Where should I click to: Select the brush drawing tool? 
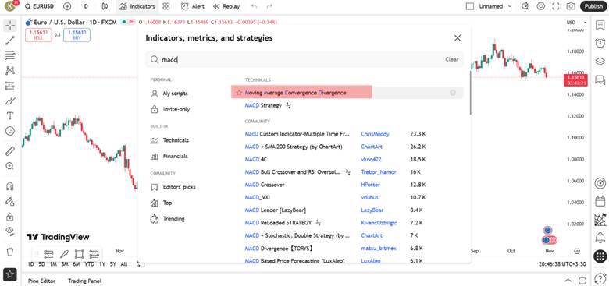click(x=10, y=101)
